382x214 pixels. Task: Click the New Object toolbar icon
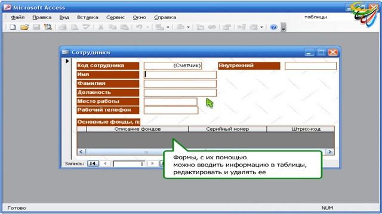(253, 27)
